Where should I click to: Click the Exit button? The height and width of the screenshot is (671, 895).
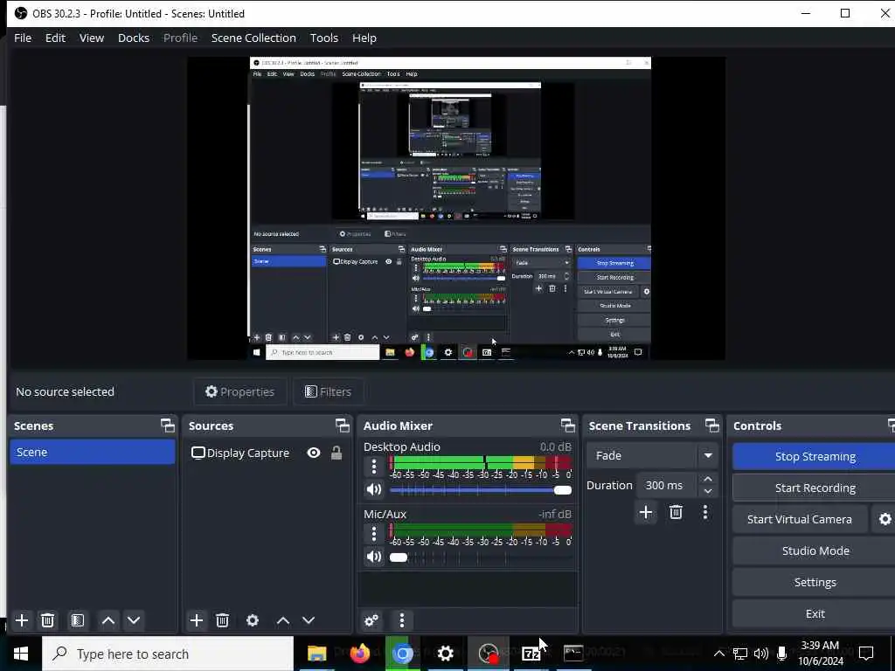click(815, 613)
